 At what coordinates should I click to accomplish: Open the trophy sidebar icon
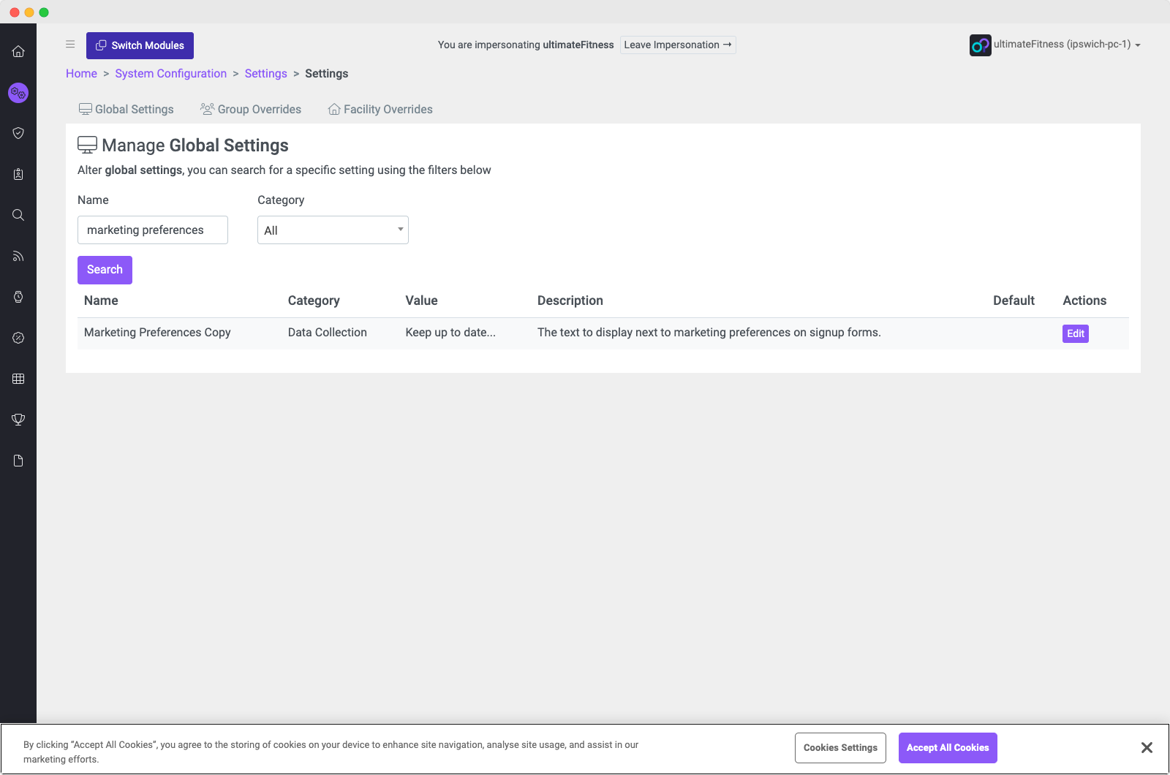(18, 420)
